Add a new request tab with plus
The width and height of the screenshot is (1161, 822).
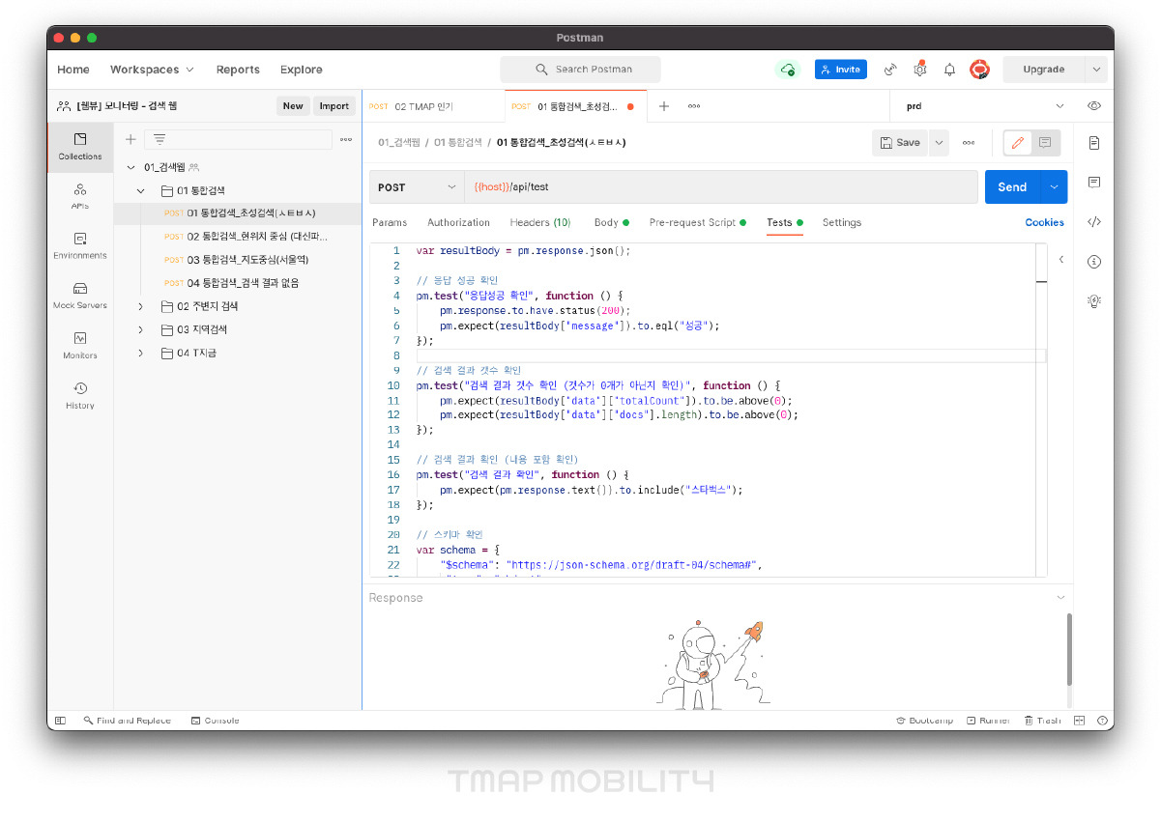664,106
